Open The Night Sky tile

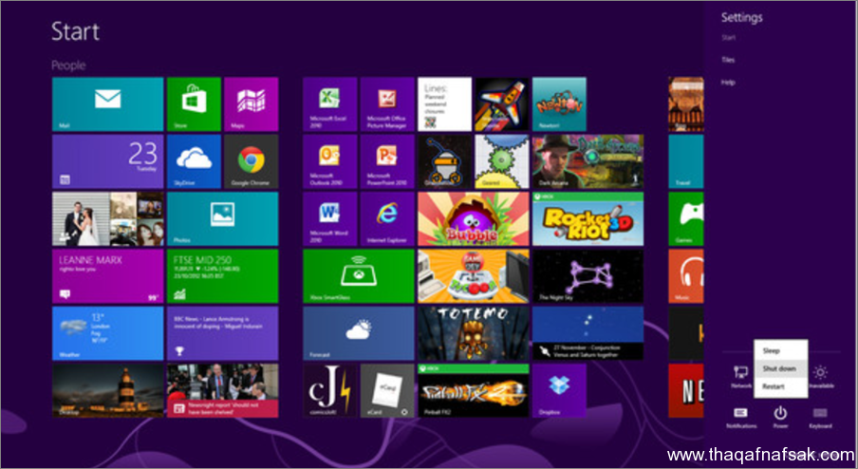click(x=588, y=276)
